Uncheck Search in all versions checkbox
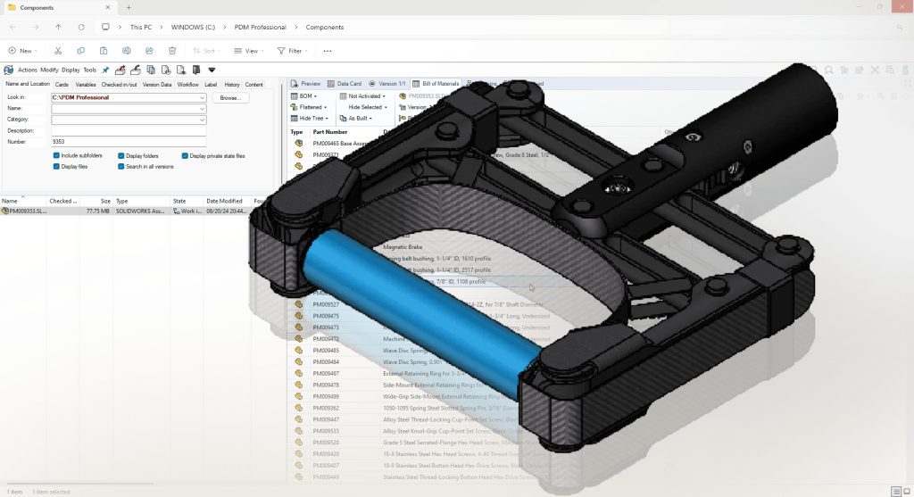The height and width of the screenshot is (497, 914). coord(120,166)
